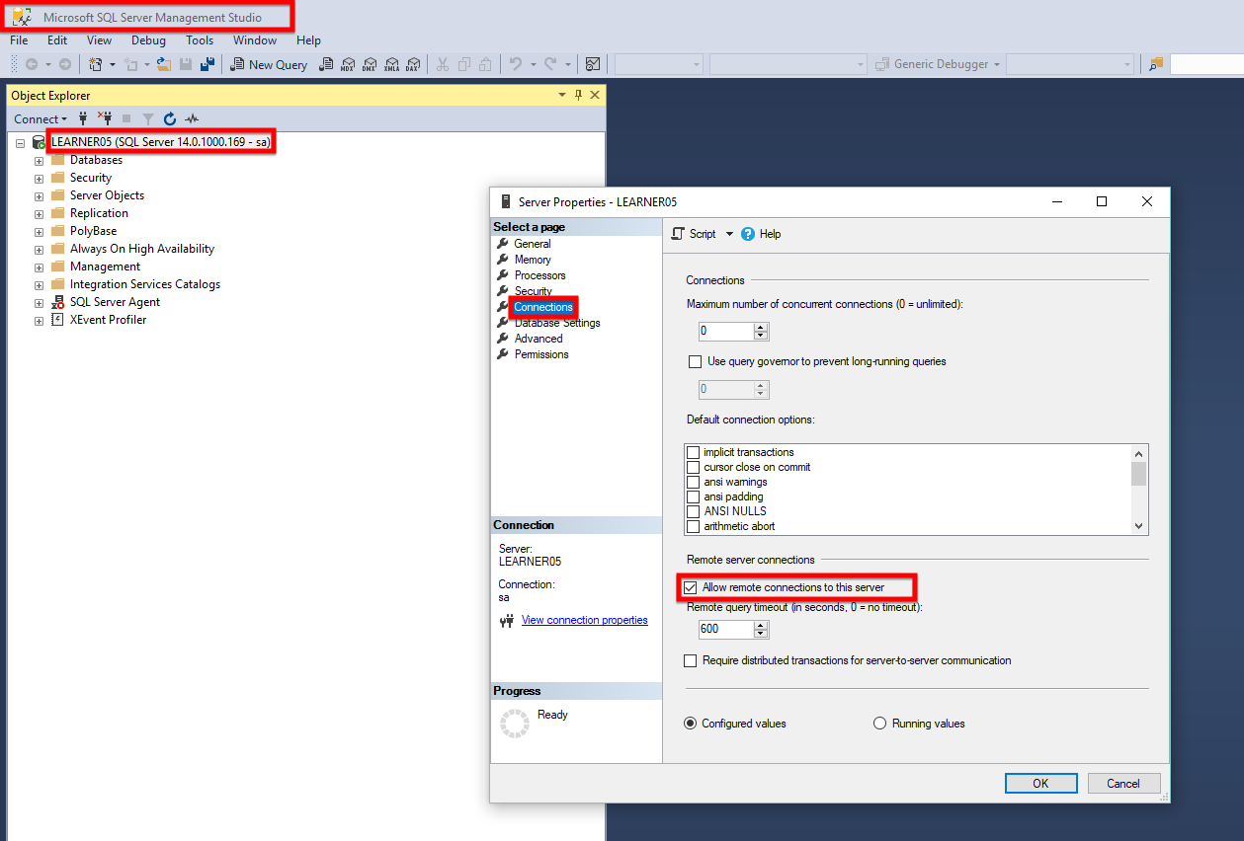1244x841 pixels.
Task: Click the Open File folder icon
Action: (164, 64)
